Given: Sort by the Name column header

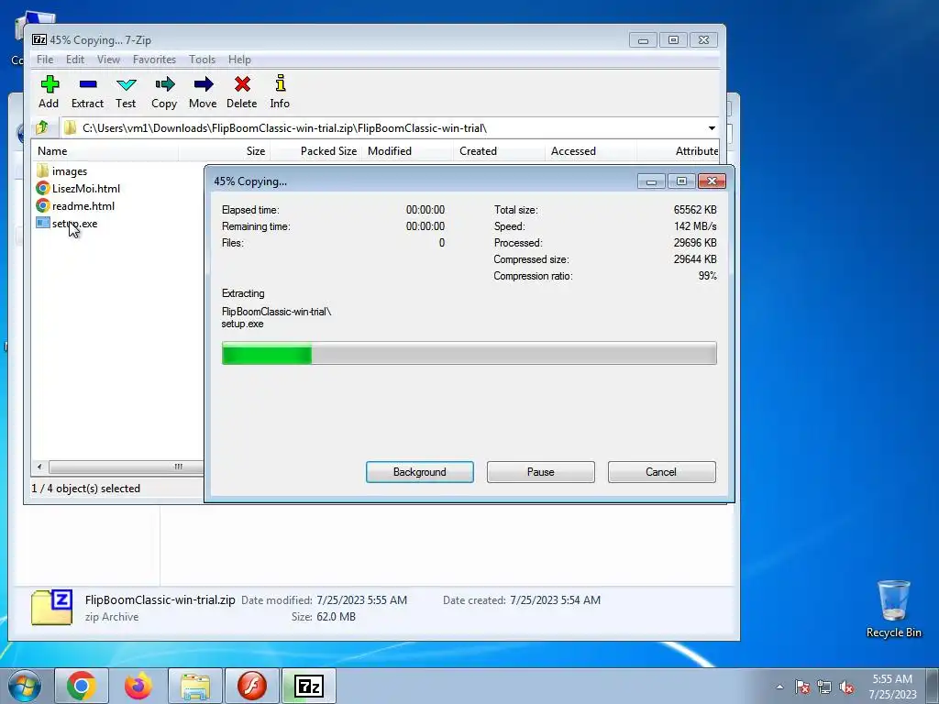Looking at the screenshot, I should (x=105, y=151).
